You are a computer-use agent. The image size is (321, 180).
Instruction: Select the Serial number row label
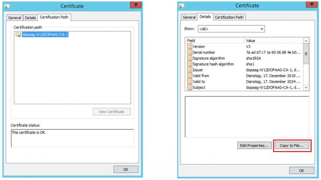[x=204, y=52]
